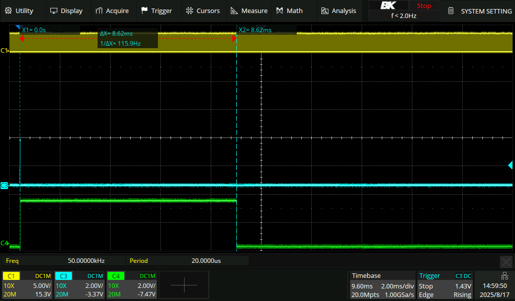
Task: Click the trigger level value 1.43V
Action: pyautogui.click(x=463, y=286)
